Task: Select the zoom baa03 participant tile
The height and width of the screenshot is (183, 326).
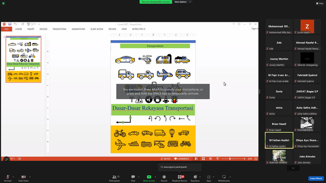Action: click(307, 26)
